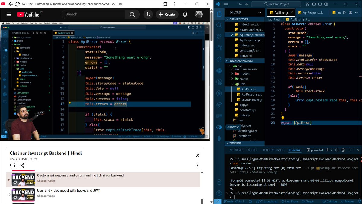
Task: Open Search view in VS Code activity bar
Action: (x=219, y=25)
